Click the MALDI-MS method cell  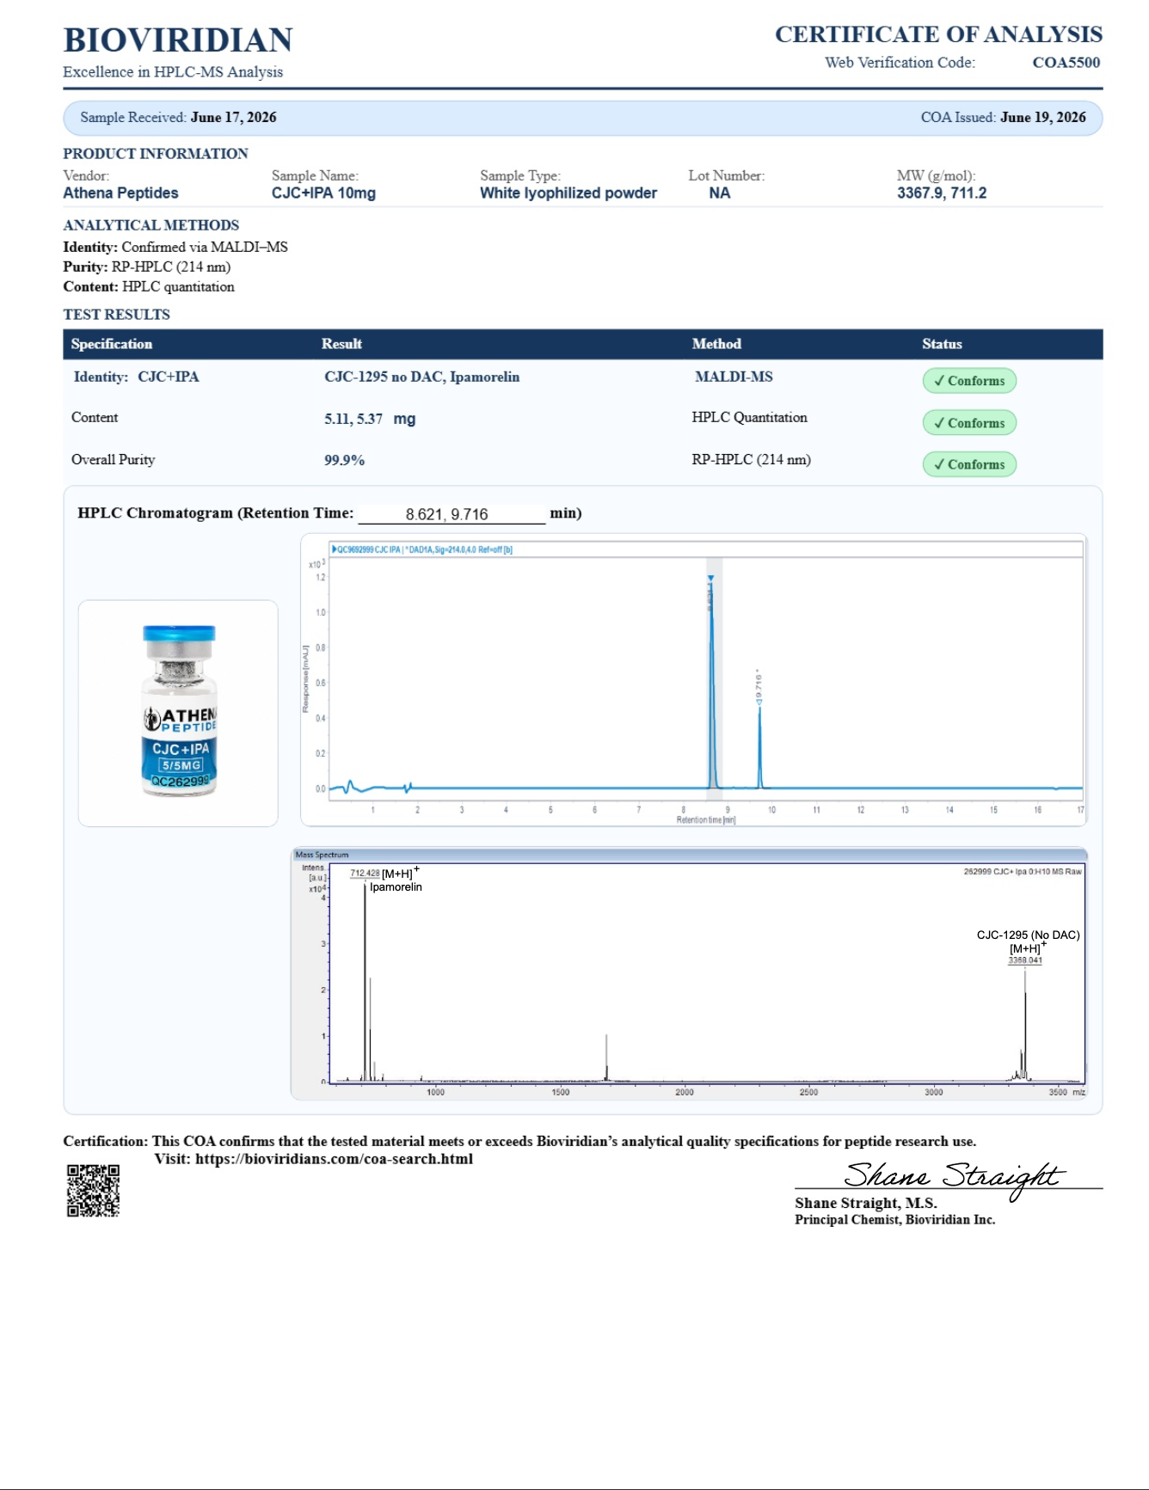734,377
